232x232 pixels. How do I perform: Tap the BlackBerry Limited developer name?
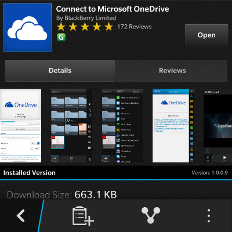86,18
